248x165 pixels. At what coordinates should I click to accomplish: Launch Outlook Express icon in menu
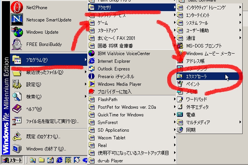tap(91, 69)
